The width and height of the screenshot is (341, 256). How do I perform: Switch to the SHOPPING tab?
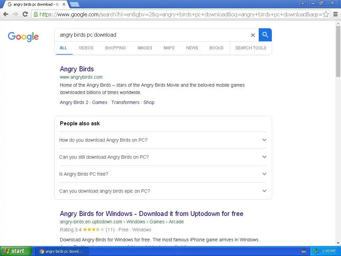tap(115, 48)
